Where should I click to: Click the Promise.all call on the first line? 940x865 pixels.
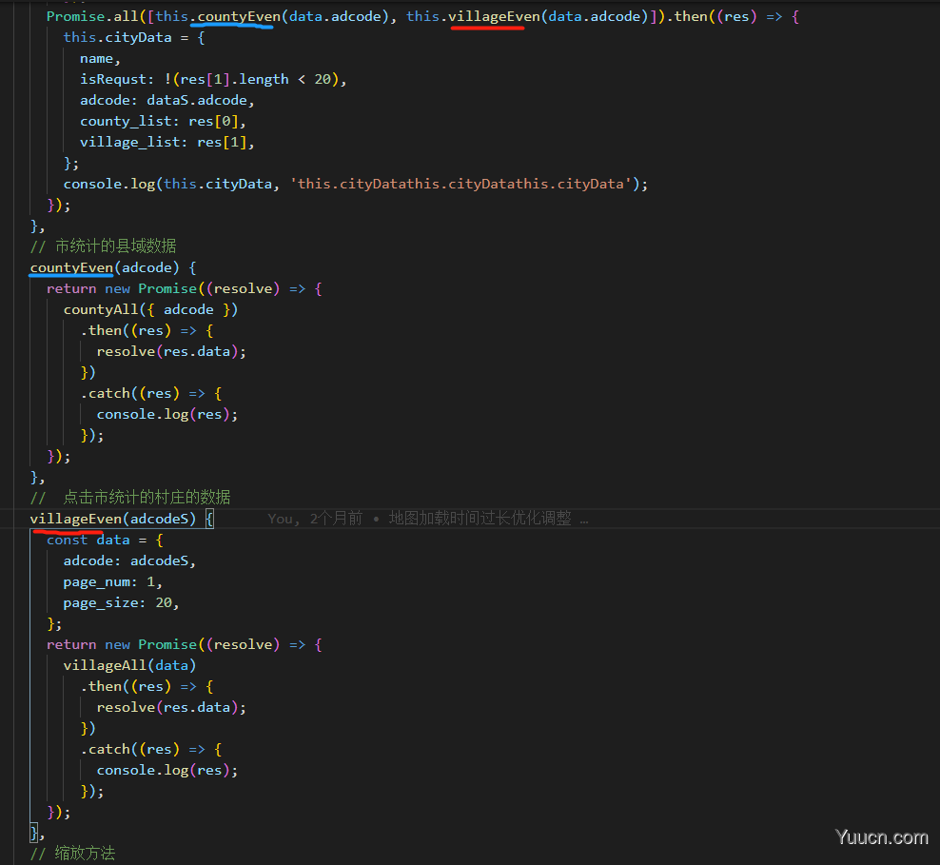click(92, 17)
